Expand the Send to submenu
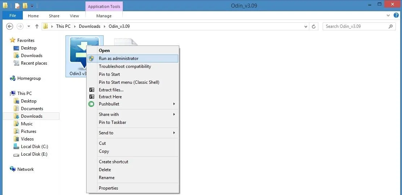The image size is (402, 195). pyautogui.click(x=133, y=133)
